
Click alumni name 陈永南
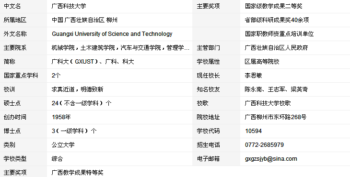click(x=253, y=89)
